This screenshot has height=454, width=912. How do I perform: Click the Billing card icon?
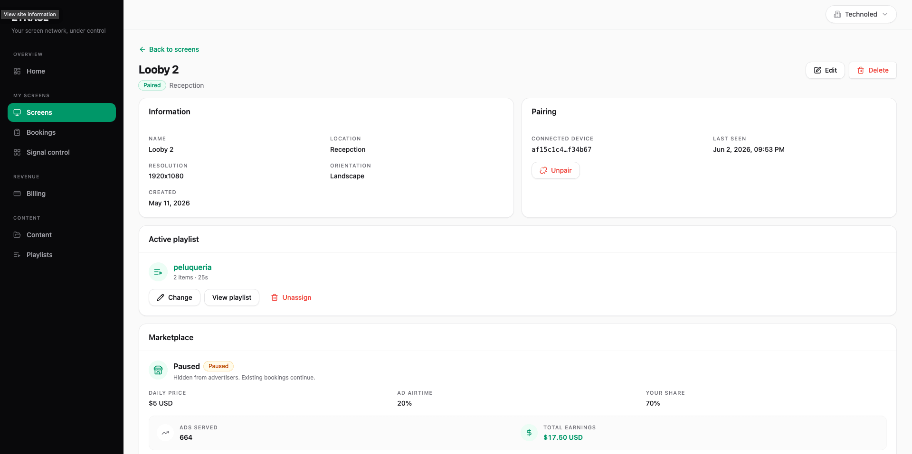[x=17, y=194]
